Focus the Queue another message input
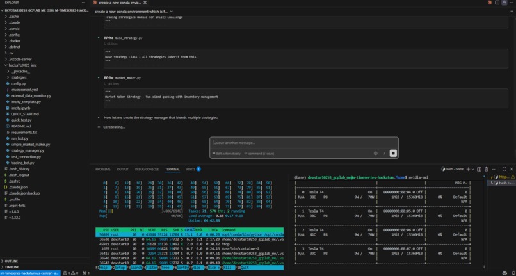The width and height of the screenshot is (516, 276). click(x=303, y=143)
